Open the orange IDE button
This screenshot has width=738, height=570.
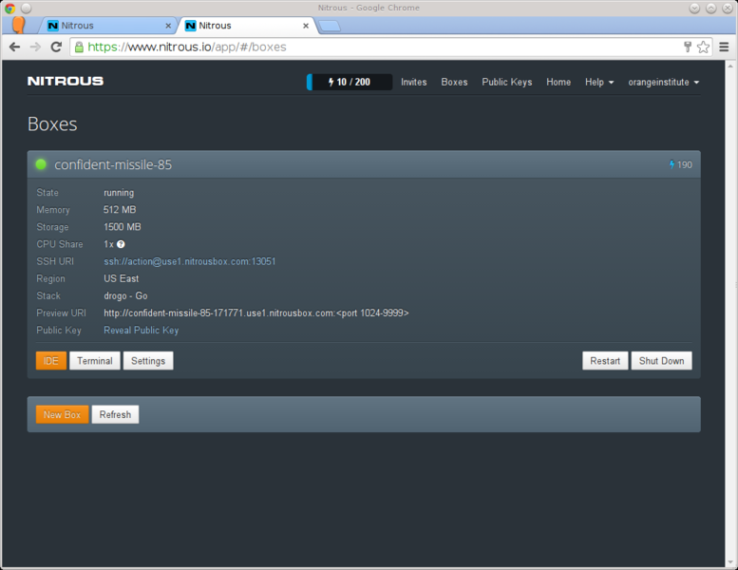click(51, 361)
